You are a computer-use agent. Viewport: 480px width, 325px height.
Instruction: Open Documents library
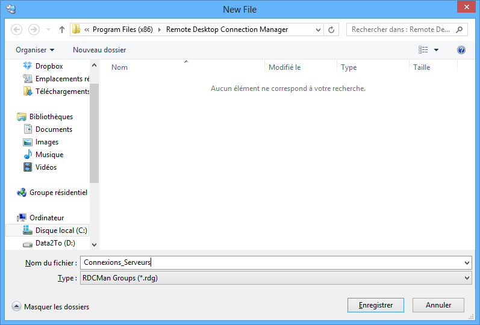coord(54,129)
